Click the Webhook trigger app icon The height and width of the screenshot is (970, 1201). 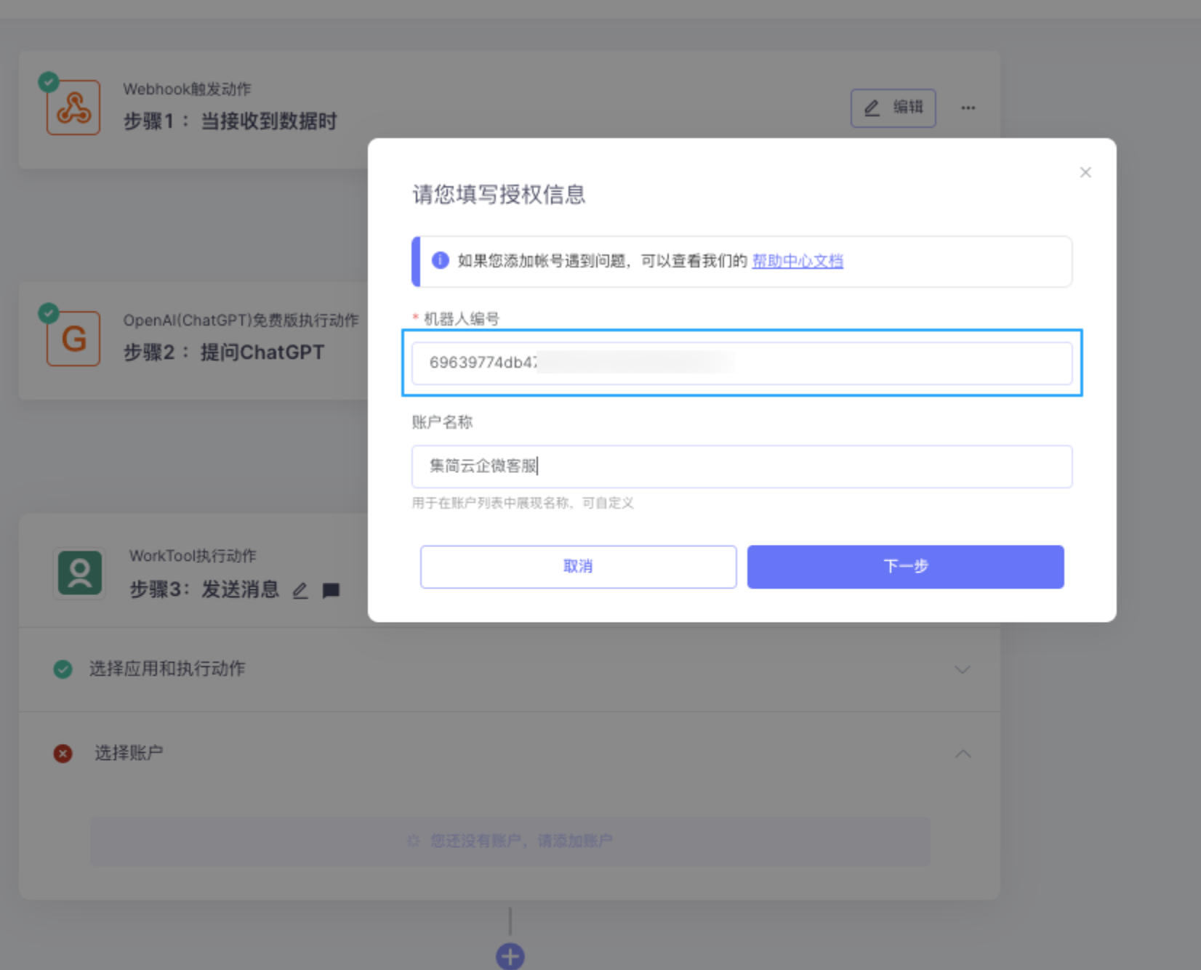[x=73, y=107]
